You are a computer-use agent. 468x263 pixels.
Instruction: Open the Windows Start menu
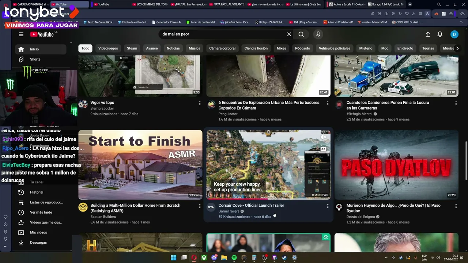174,258
